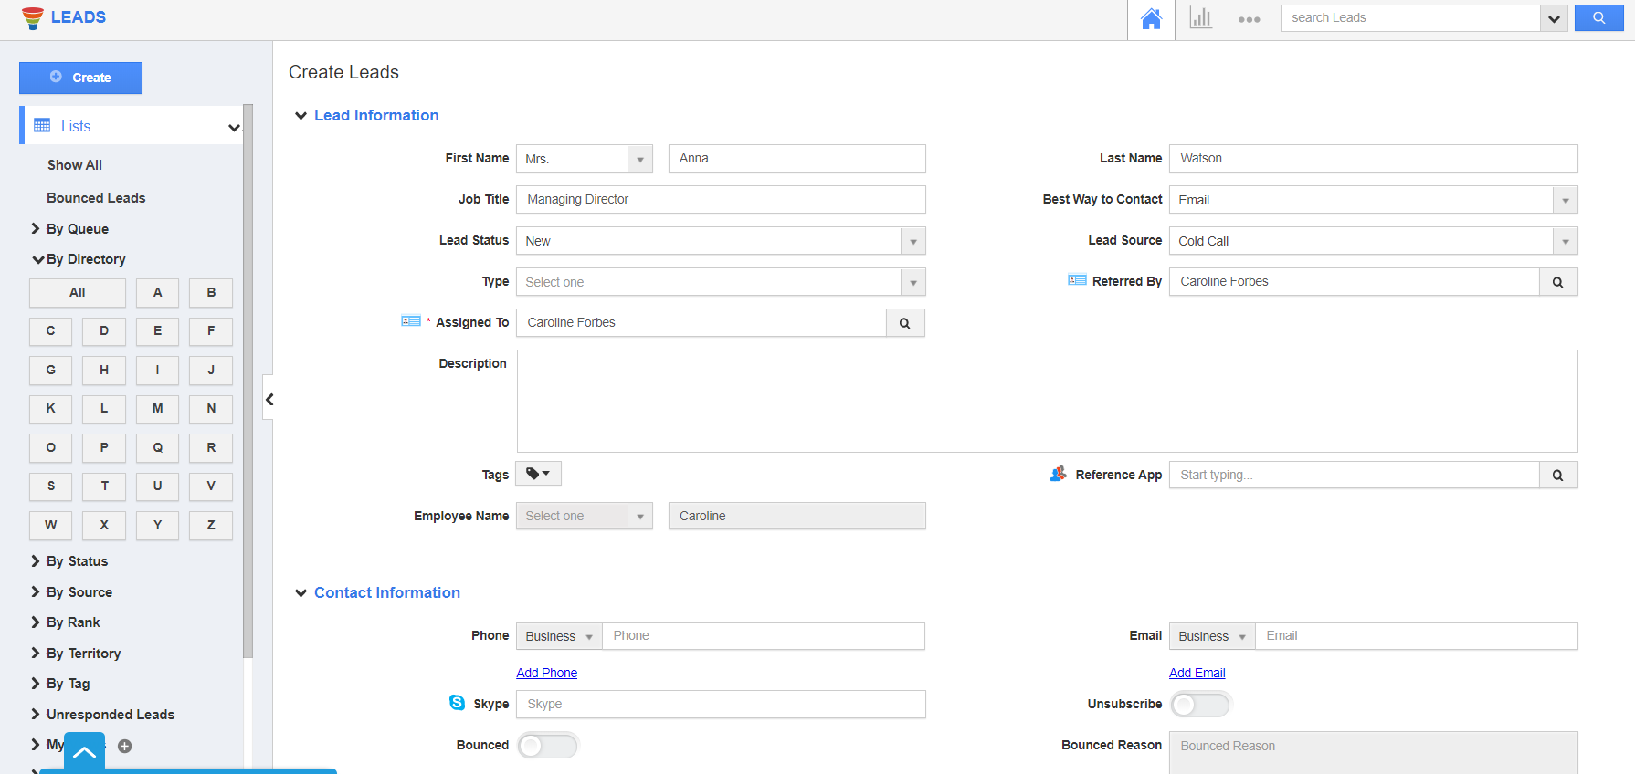Open the Tags tag icon dropdown
The width and height of the screenshot is (1635, 774).
pos(538,474)
